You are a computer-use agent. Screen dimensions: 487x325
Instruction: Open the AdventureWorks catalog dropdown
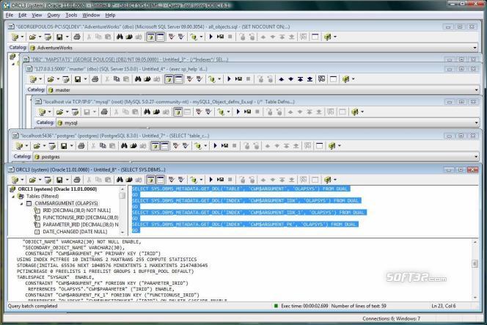(x=475, y=48)
